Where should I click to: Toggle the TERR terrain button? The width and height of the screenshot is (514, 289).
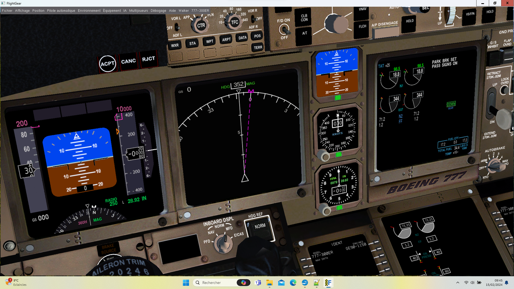(x=258, y=47)
